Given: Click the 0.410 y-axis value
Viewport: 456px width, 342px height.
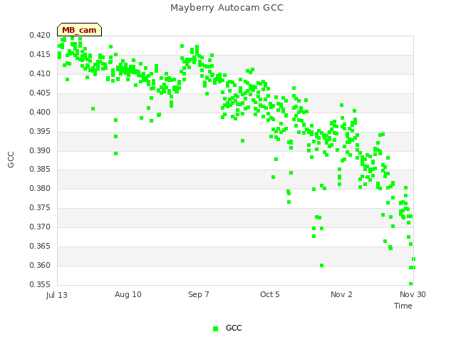Looking at the screenshot, I should [40, 73].
